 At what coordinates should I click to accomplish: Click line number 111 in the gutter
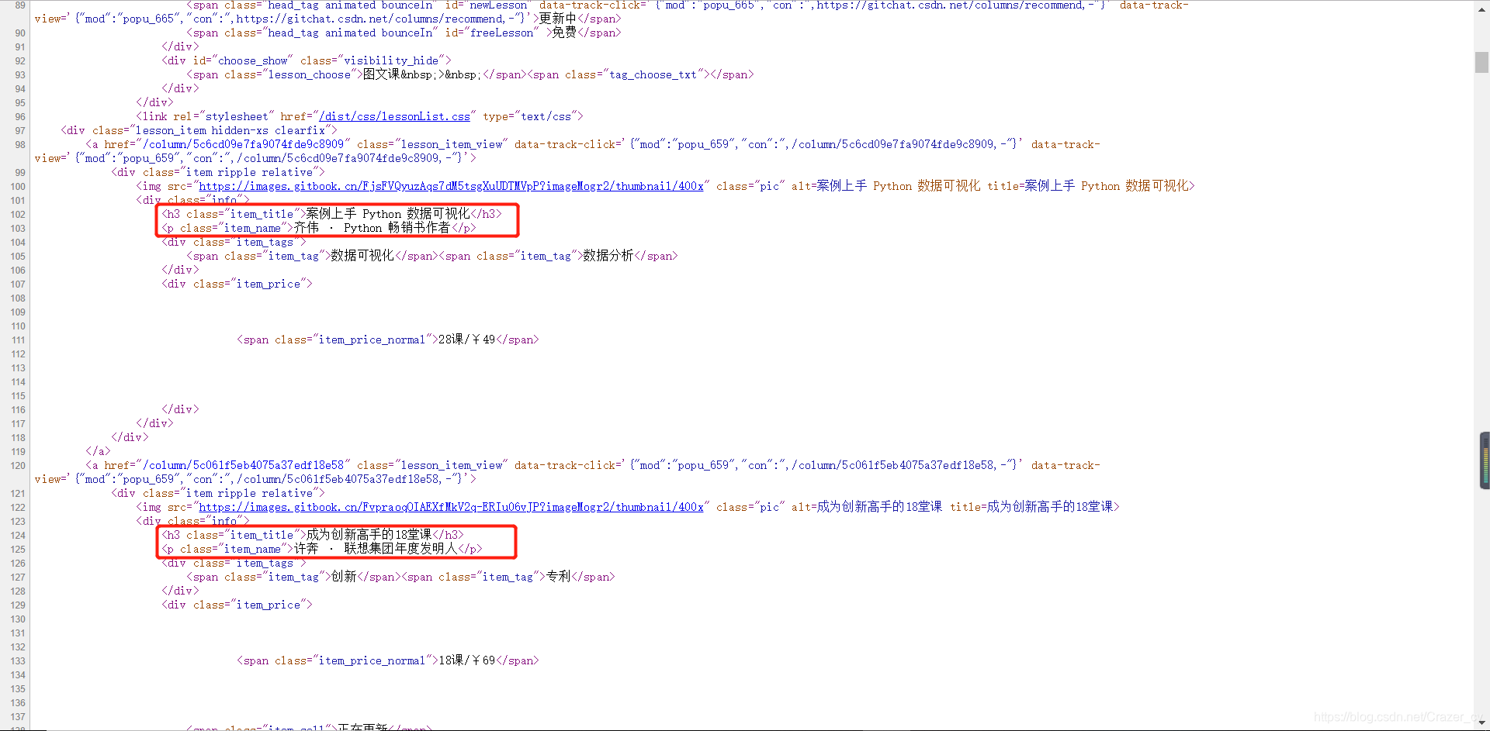click(x=18, y=340)
